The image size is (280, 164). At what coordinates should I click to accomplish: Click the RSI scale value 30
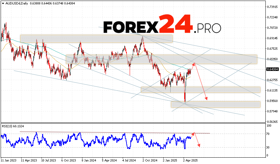coord(268,148)
